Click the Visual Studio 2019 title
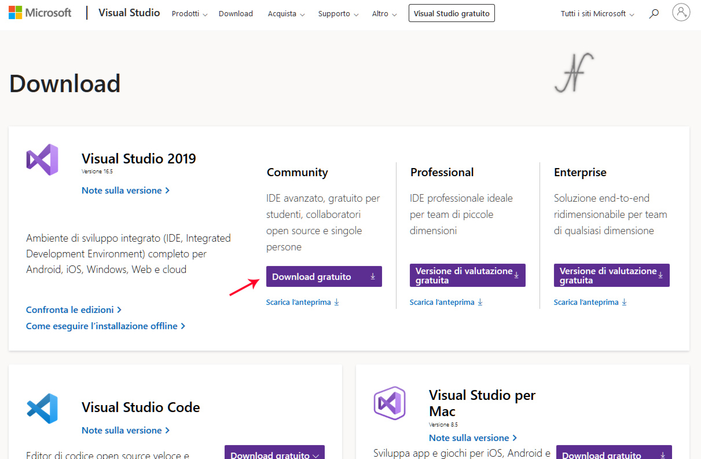Viewport: 701px width, 459px height. [x=139, y=159]
